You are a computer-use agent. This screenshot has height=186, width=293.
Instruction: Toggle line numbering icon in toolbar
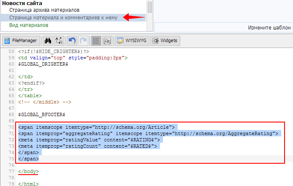coord(96,40)
